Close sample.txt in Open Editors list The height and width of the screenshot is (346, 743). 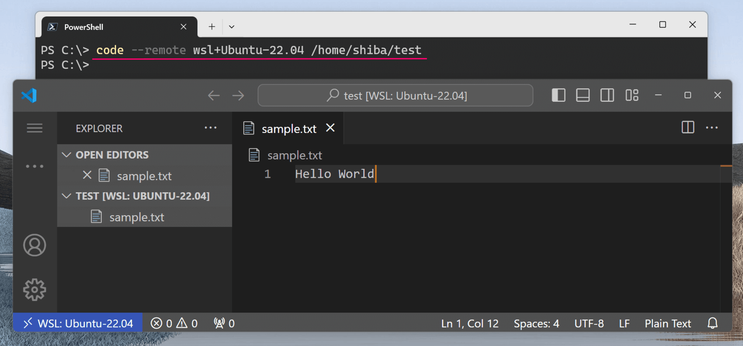coord(87,175)
